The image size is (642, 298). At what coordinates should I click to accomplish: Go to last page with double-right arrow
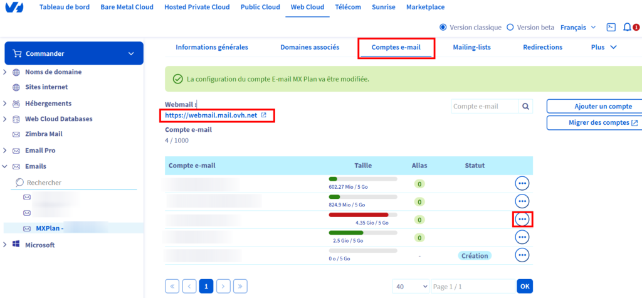240,286
